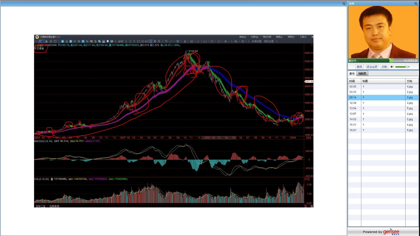Switch to the 5-minute period
The image size is (420, 236).
coord(134,41)
